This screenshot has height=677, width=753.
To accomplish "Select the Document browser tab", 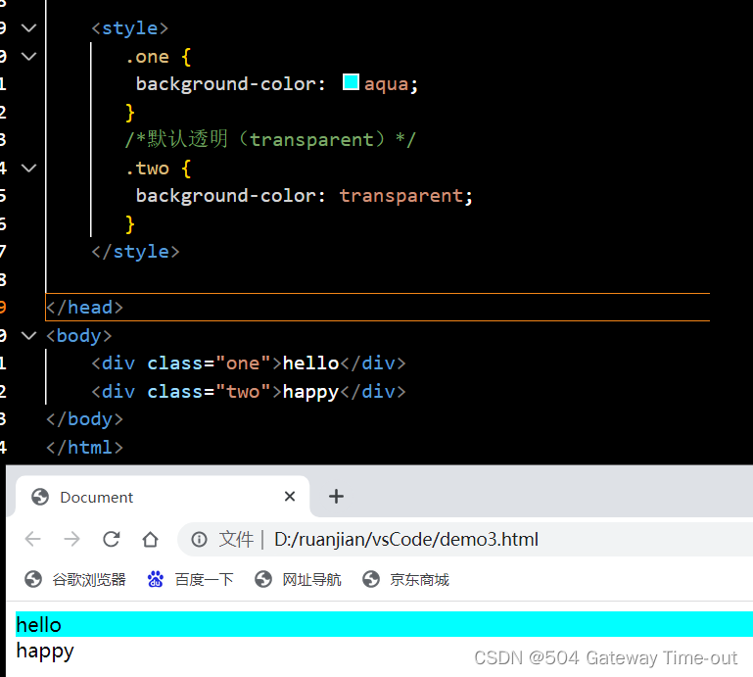I will [x=163, y=497].
